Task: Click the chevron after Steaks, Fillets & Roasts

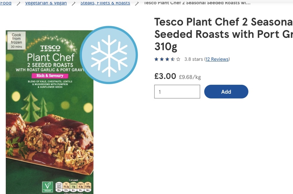Action: (x=137, y=3)
